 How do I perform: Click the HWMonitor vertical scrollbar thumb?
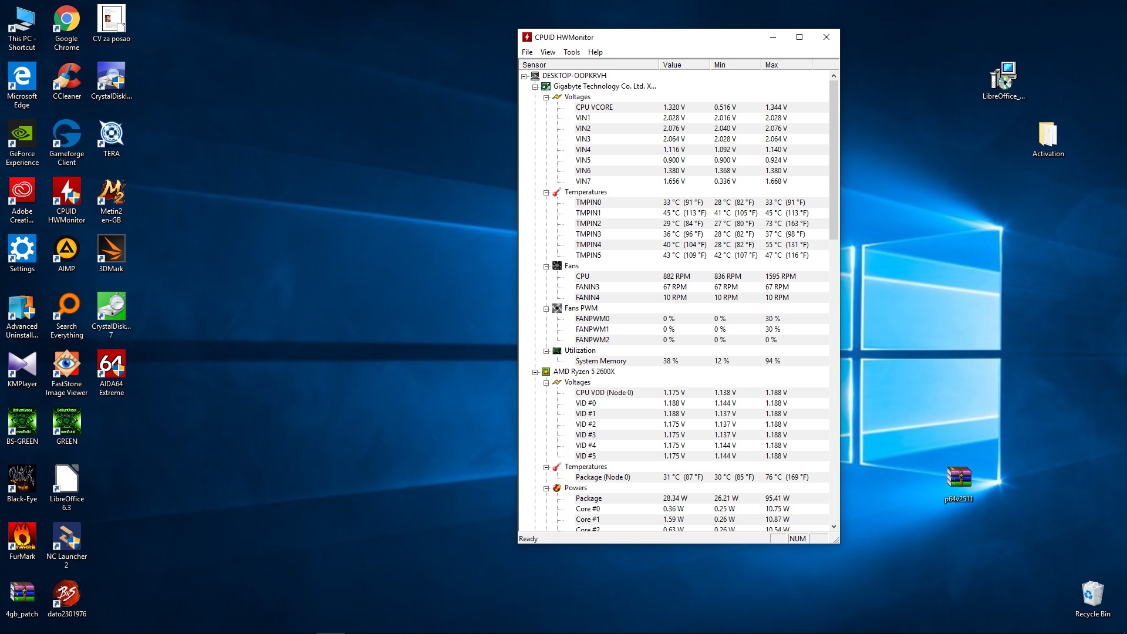click(x=834, y=160)
